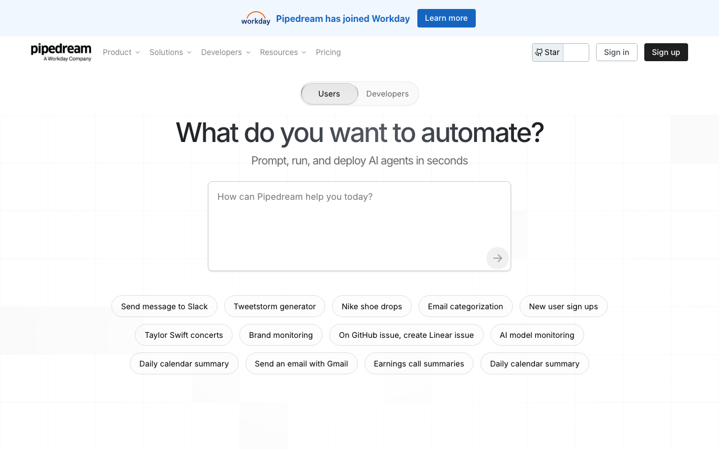The height and width of the screenshot is (449, 719).
Task: Choose the Send message to Slack suggestion
Action: click(x=165, y=306)
